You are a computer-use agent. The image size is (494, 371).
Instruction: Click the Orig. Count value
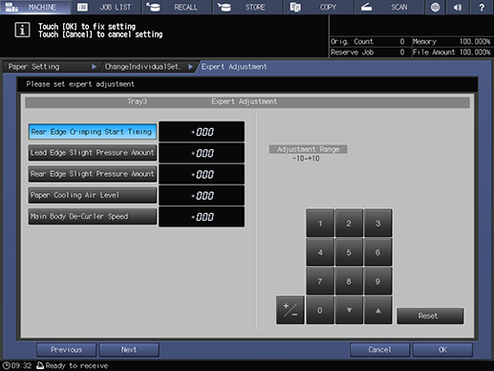tap(402, 41)
